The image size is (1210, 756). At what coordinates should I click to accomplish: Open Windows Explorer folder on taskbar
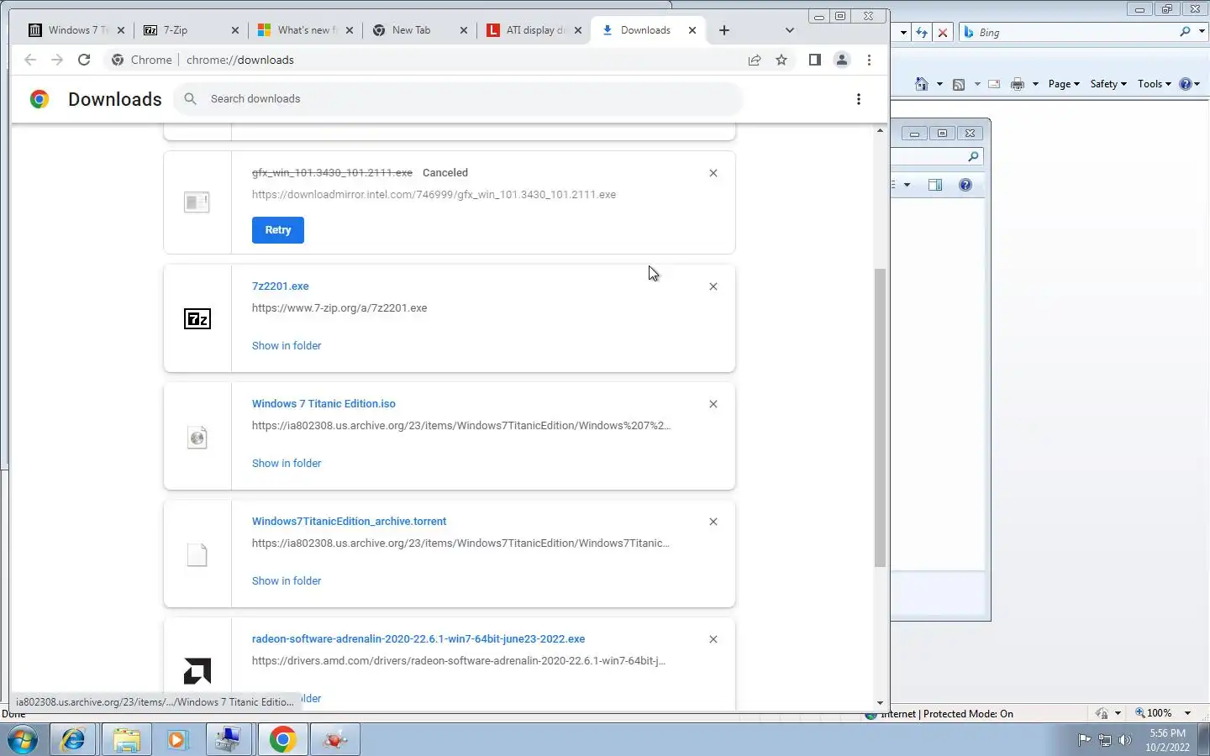[126, 740]
